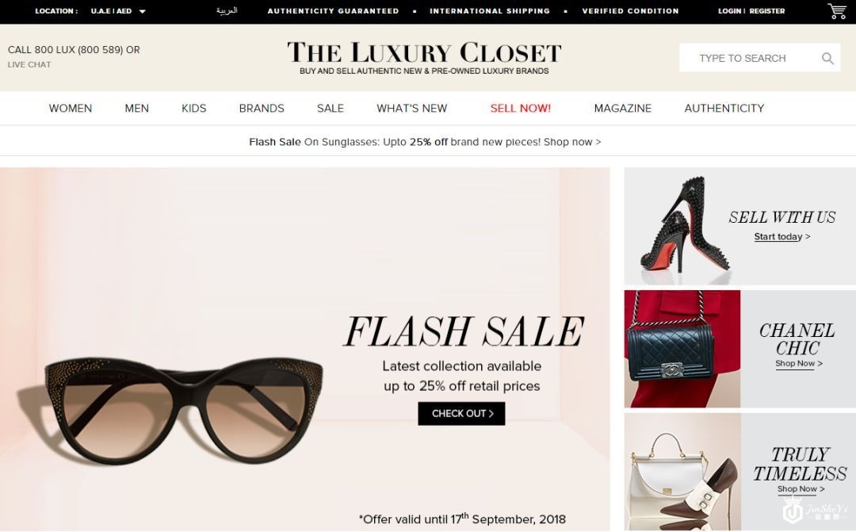
Task: Start a LIVE CHAT session
Action: tap(29, 64)
